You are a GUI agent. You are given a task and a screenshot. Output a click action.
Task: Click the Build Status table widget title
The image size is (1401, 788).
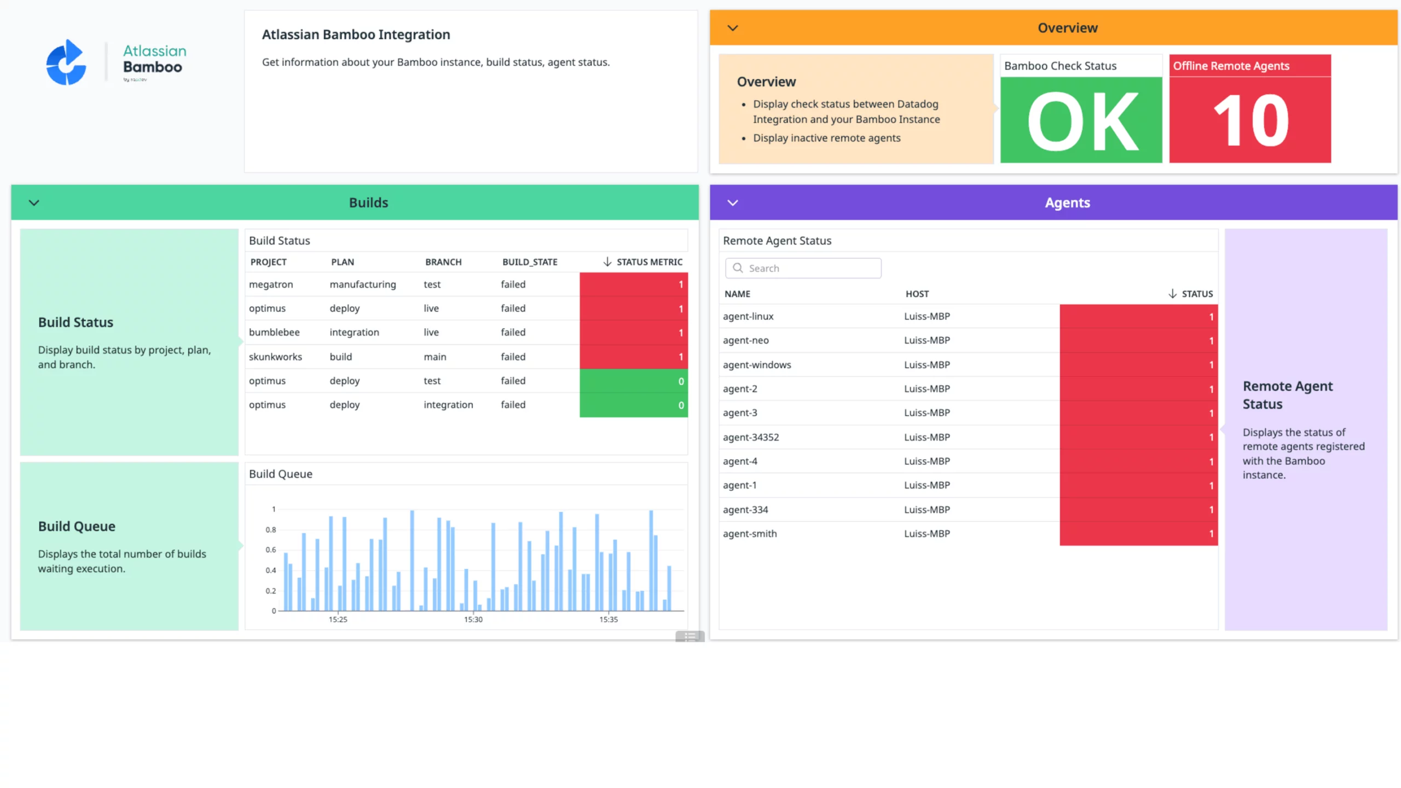pyautogui.click(x=279, y=241)
